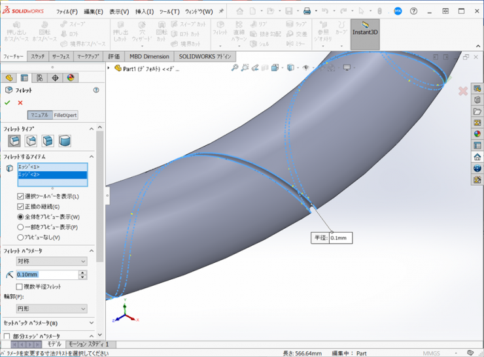Click the 0.10mm radius input field

point(46,275)
